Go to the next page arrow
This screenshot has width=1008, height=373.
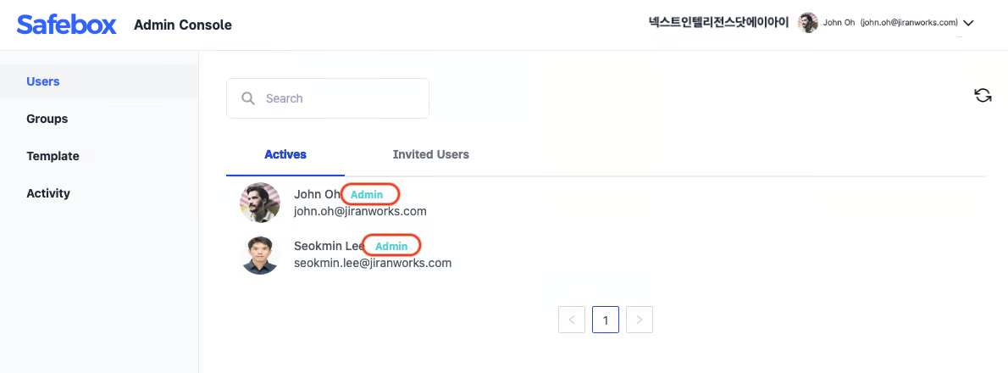[640, 320]
